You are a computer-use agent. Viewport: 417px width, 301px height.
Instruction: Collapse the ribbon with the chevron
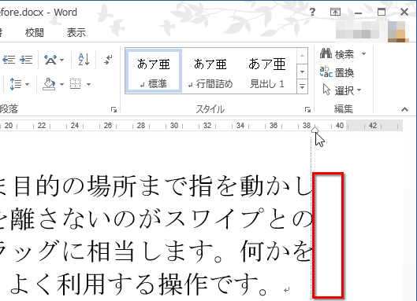pos(404,109)
